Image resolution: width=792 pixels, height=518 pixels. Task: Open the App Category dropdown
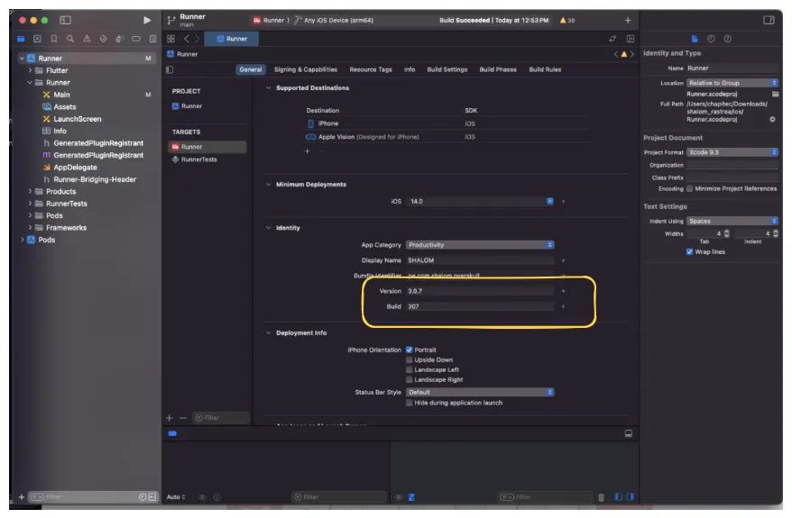[480, 245]
